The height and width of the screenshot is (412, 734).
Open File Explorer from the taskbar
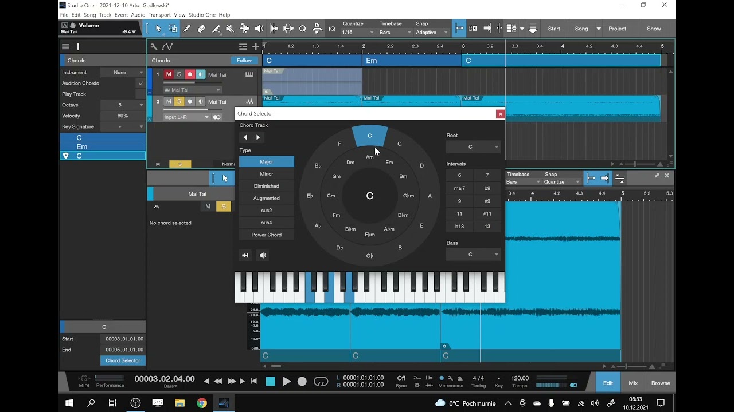pyautogui.click(x=179, y=403)
